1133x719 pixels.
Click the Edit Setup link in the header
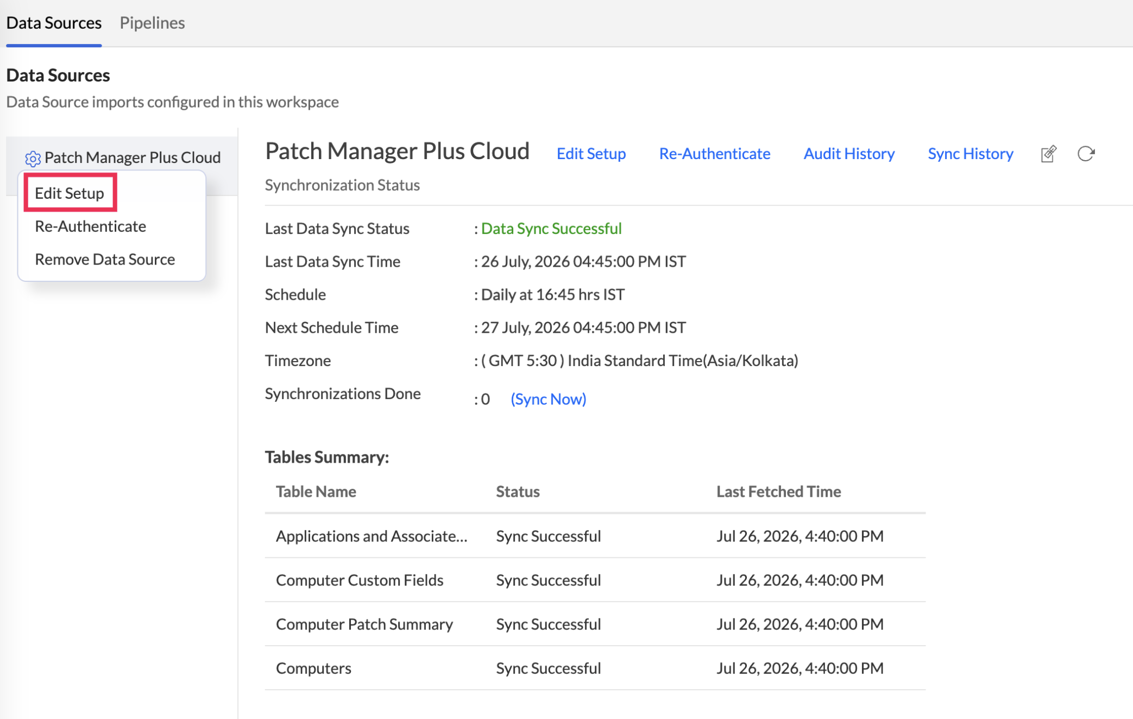coord(591,154)
